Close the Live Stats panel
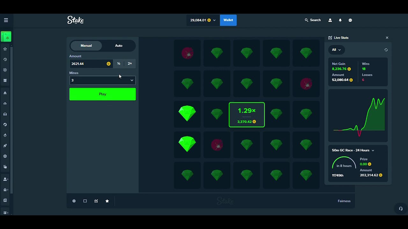This screenshot has height=229, width=408. pos(387,38)
